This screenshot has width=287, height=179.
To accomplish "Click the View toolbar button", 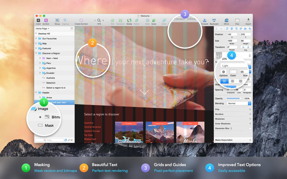I will 237,20.
